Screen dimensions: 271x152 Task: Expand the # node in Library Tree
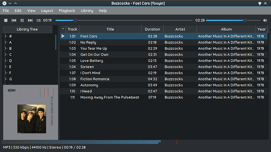coord(5,36)
